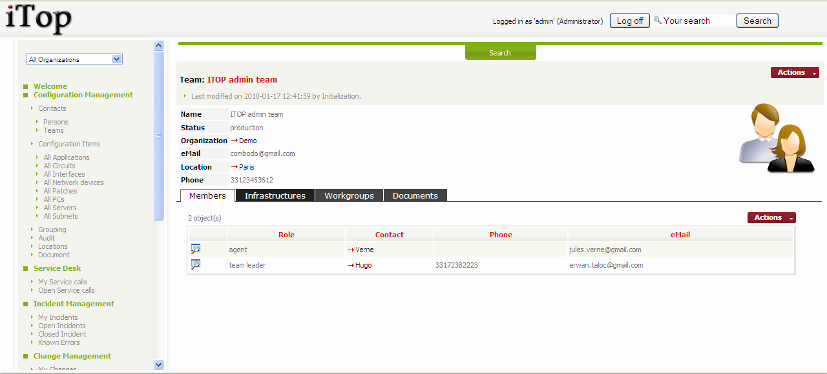Viewport: 827px width, 374px height.
Task: Open Known Errors
Action: pyautogui.click(x=58, y=342)
